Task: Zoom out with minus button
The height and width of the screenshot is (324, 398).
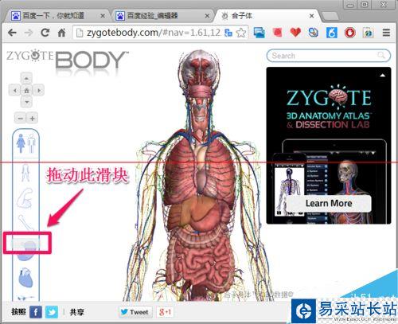Action: (x=20, y=118)
